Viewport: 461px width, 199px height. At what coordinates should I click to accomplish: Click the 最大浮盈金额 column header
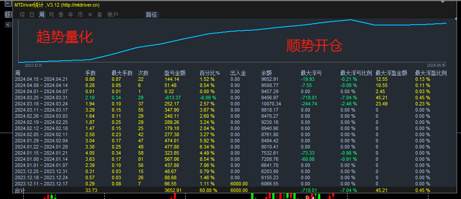[x=391, y=73]
